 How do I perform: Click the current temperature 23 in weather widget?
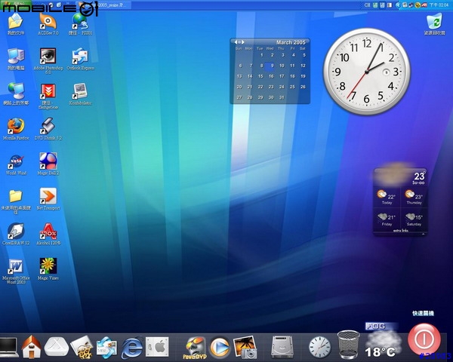[419, 176]
